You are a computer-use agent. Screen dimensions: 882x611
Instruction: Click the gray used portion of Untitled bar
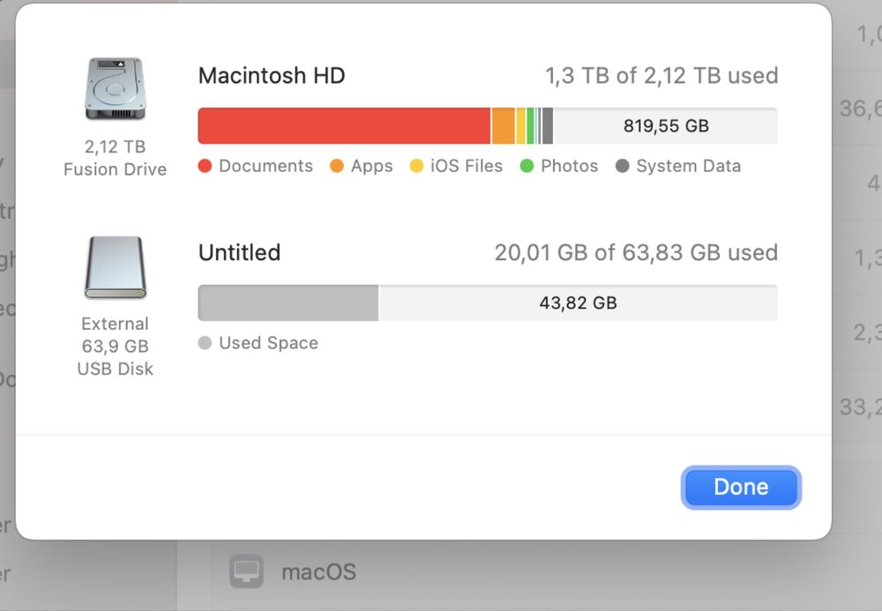point(288,303)
